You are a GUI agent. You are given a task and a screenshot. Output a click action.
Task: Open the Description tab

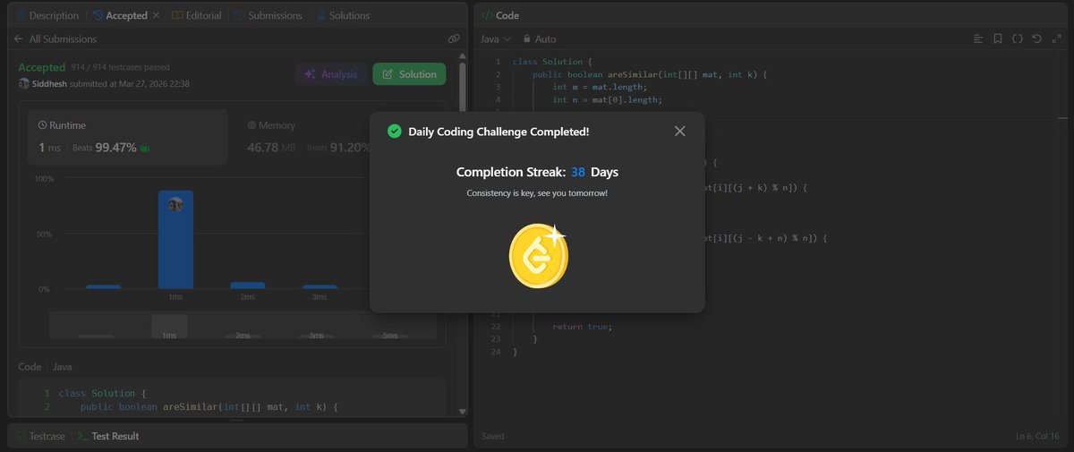pyautogui.click(x=47, y=15)
